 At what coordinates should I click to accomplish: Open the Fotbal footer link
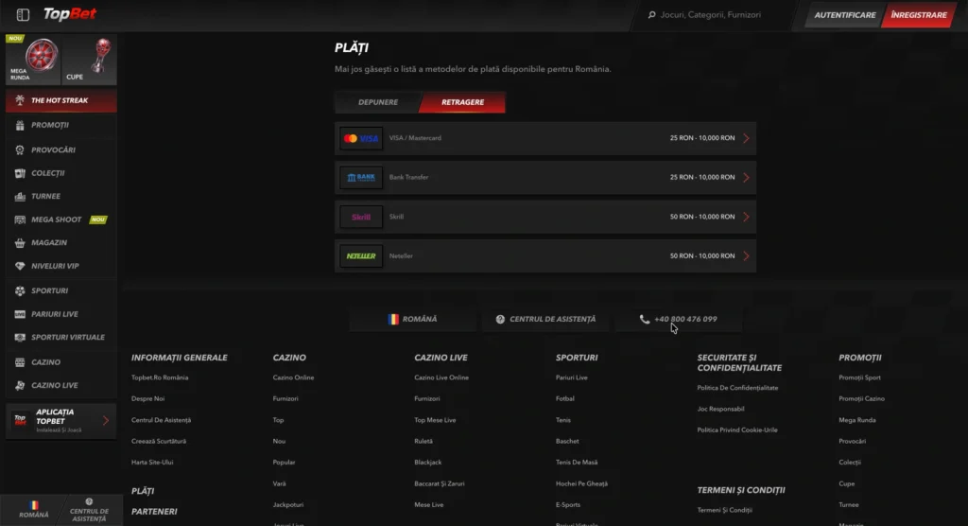[x=565, y=398]
